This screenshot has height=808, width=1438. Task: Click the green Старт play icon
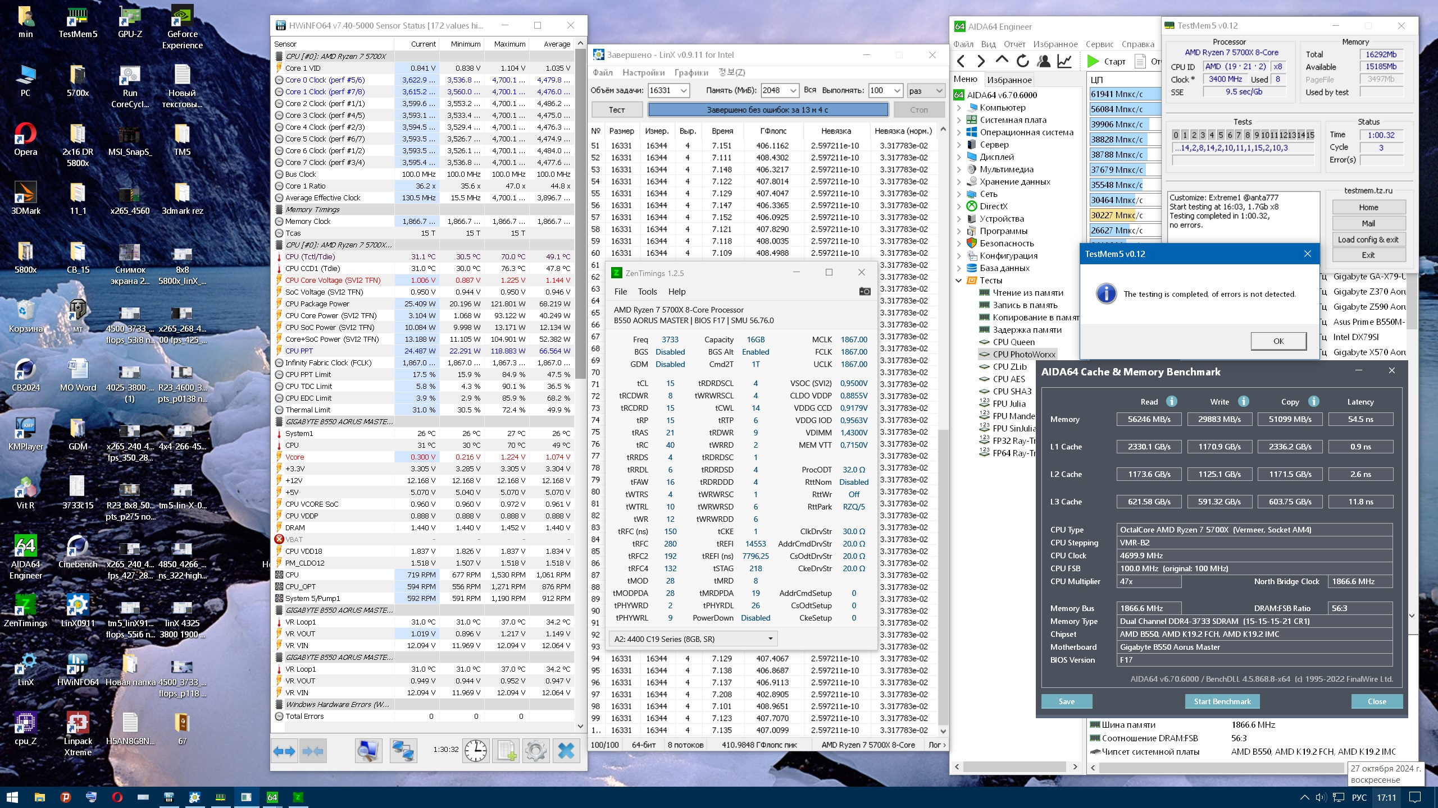tap(1093, 61)
